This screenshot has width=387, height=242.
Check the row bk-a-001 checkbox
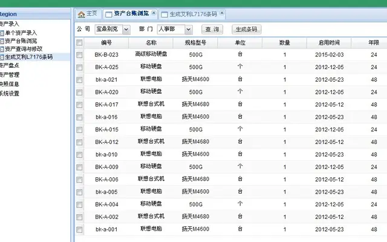coord(79,230)
